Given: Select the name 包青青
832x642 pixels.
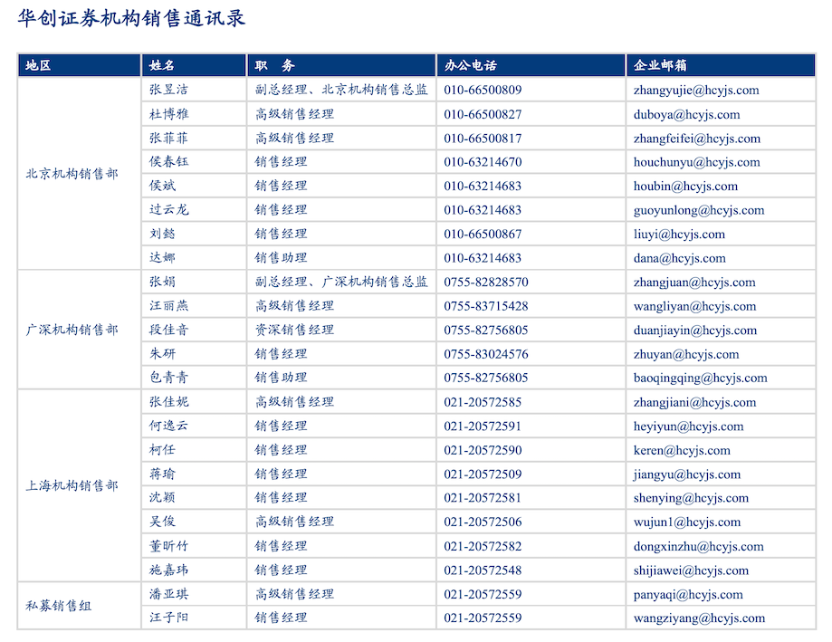Looking at the screenshot, I should tap(168, 378).
